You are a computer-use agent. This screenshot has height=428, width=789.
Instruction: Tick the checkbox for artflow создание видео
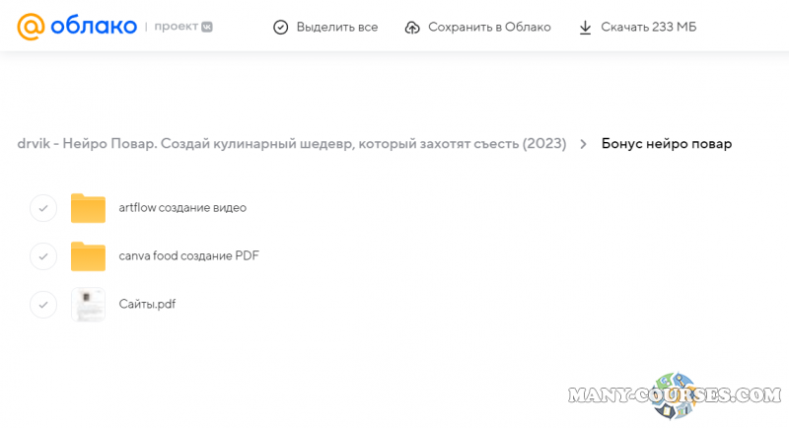coord(42,208)
